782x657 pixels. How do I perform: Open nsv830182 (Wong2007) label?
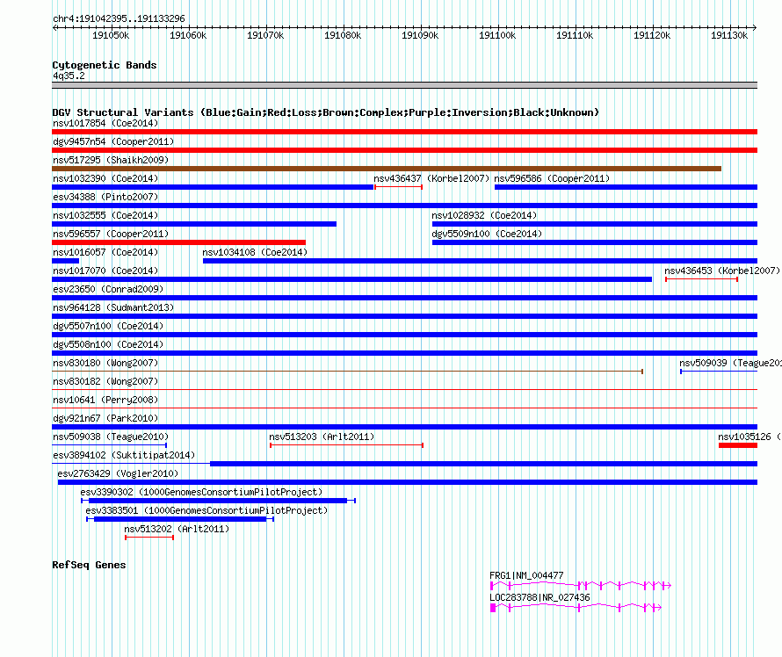105,381
